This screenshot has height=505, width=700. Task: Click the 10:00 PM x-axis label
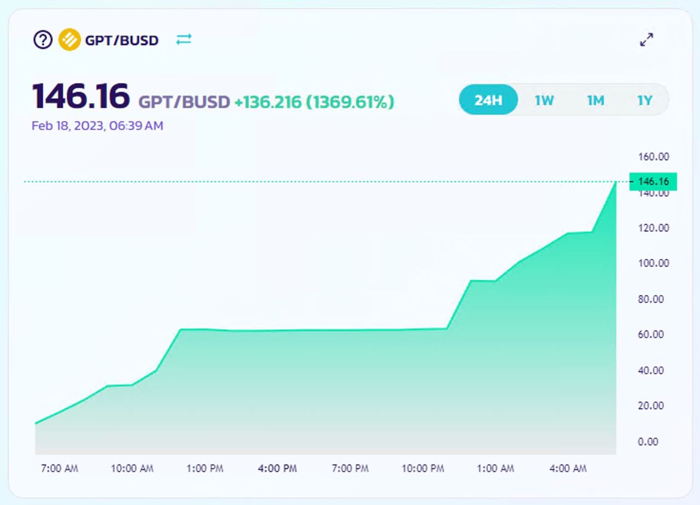pyautogui.click(x=423, y=468)
